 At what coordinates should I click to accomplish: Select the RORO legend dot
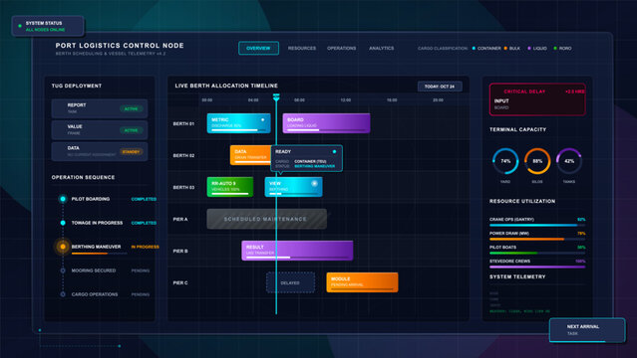coord(555,49)
